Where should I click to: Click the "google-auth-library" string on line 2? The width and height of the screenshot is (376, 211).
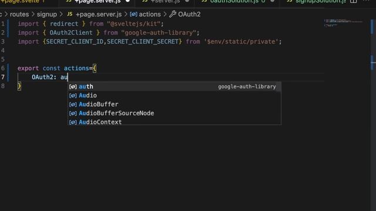(159, 33)
